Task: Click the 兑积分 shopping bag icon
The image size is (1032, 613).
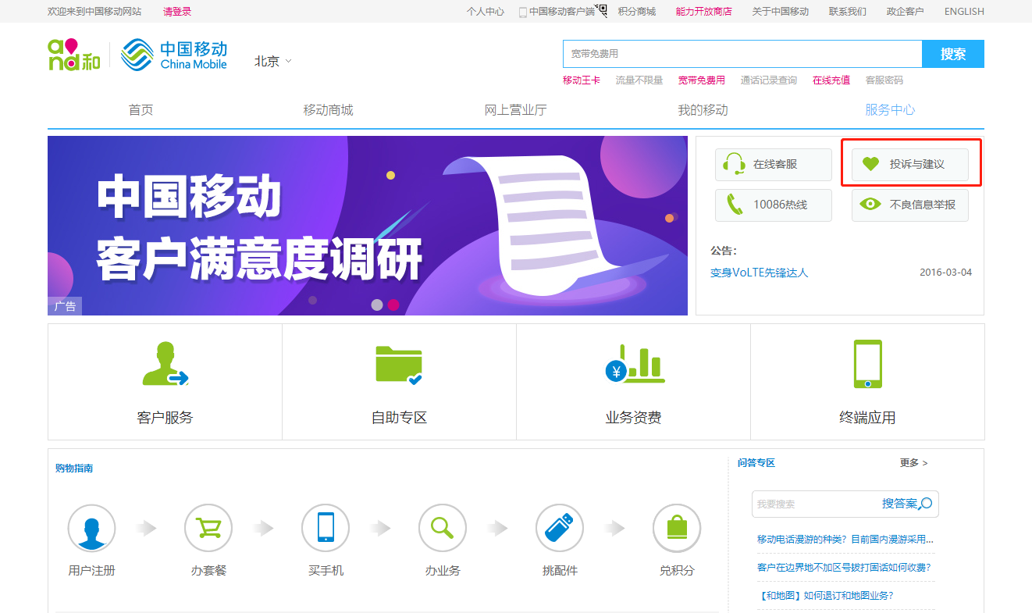Action: pos(677,528)
